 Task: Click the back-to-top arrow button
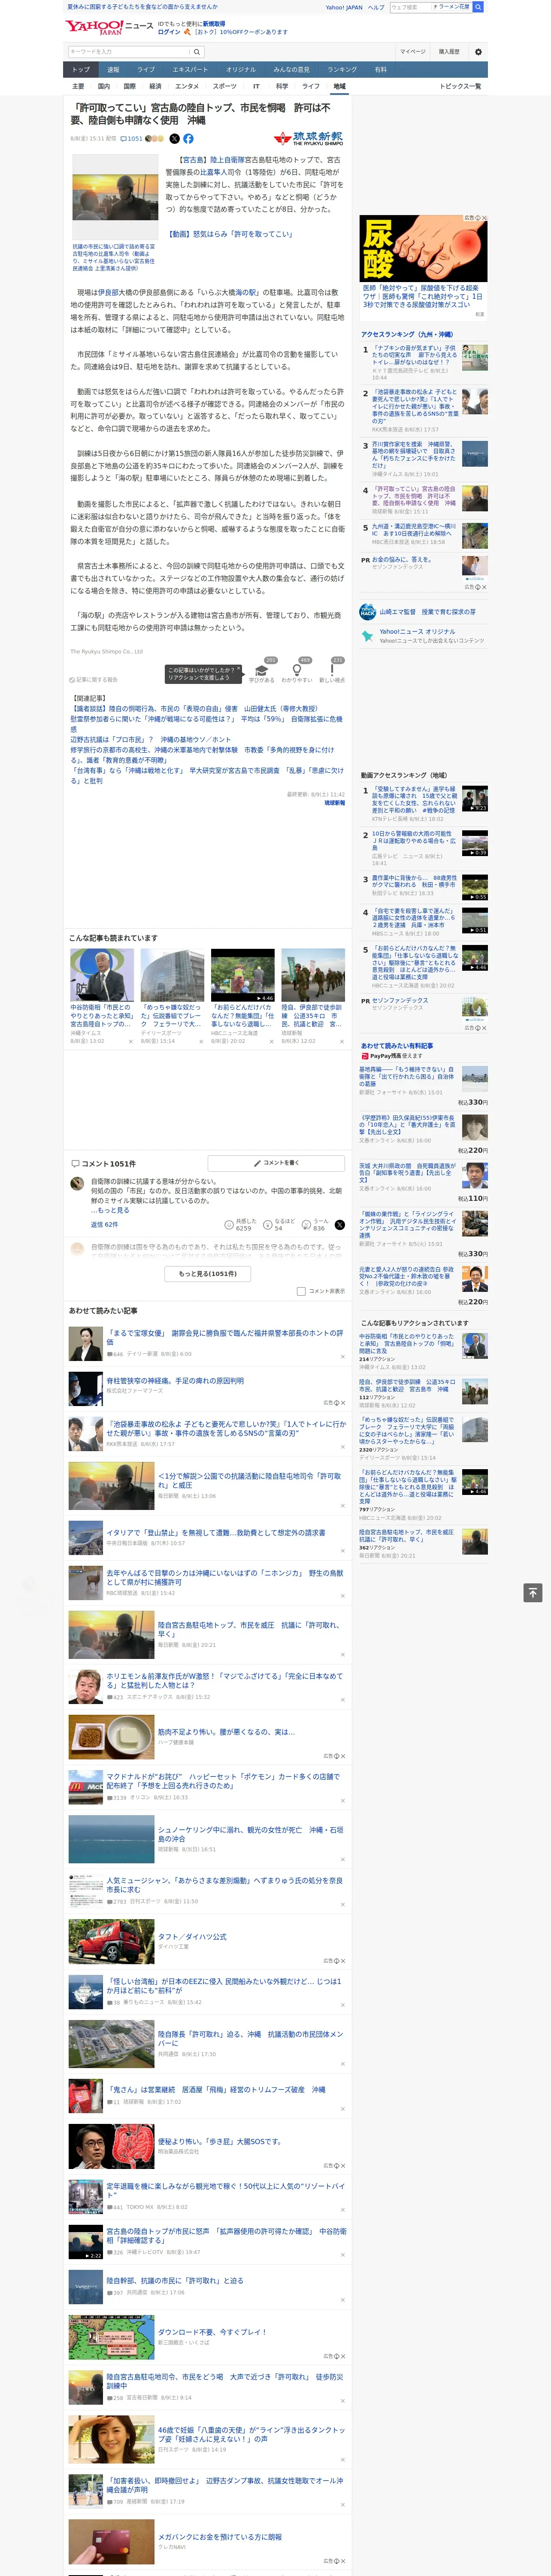coord(533,1593)
